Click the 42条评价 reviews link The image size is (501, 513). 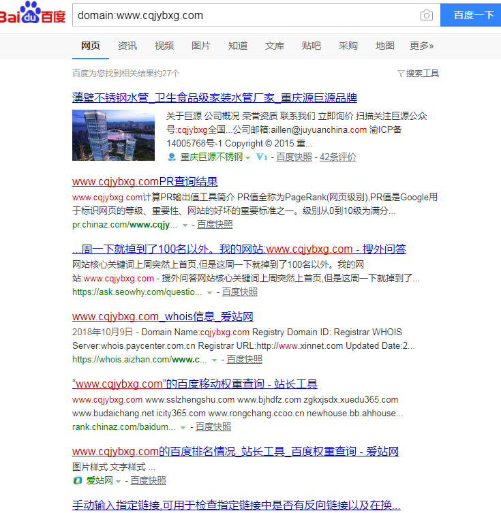point(337,157)
